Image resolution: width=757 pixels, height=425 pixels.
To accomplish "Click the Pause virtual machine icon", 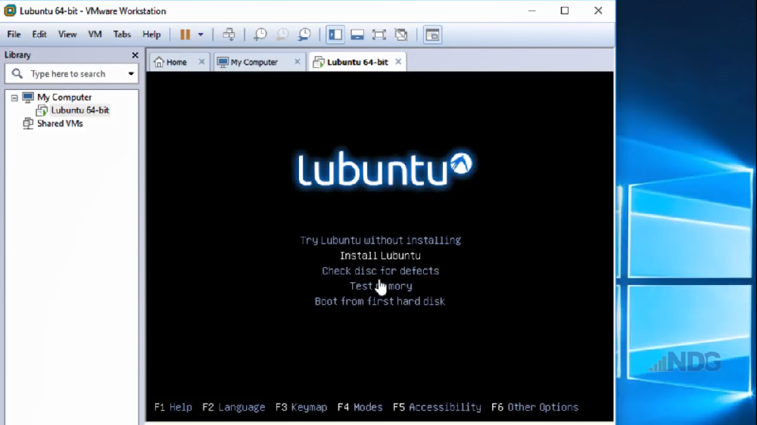I will [x=185, y=35].
